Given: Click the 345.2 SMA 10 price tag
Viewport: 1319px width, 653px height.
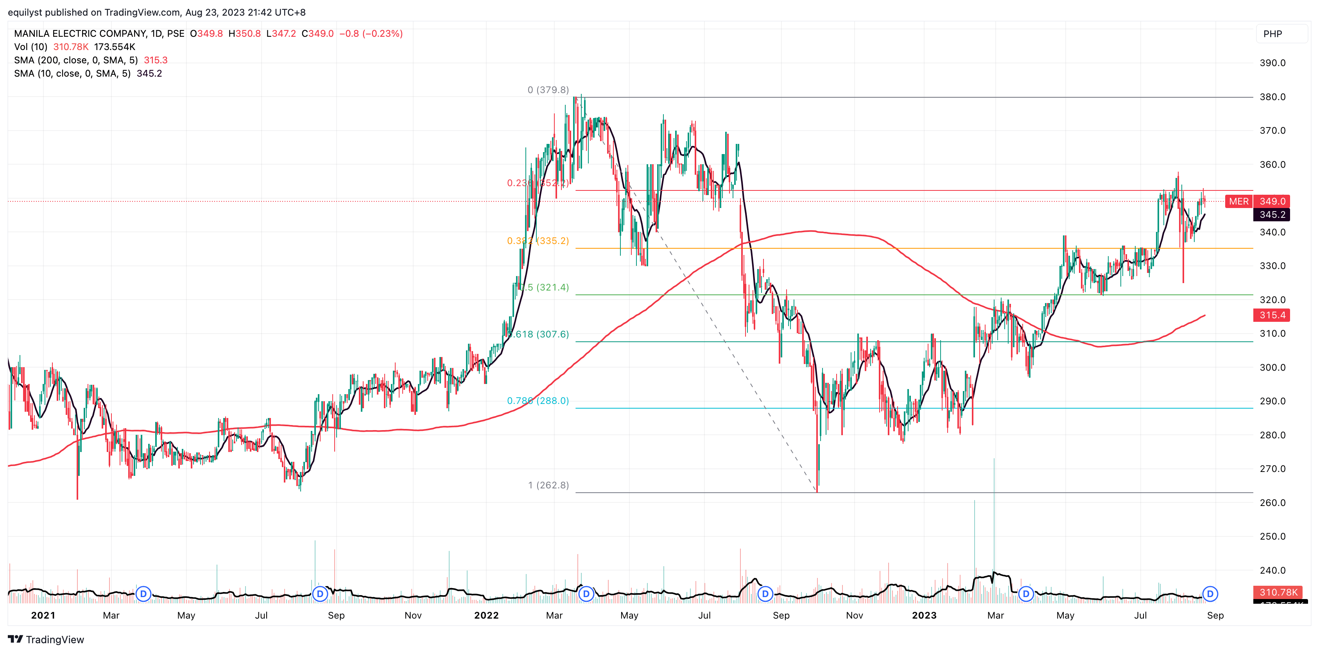Looking at the screenshot, I should point(1272,215).
